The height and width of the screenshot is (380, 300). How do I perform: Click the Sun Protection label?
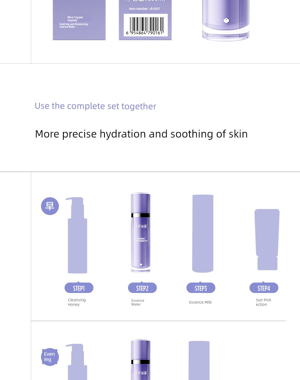pyautogui.click(x=264, y=302)
